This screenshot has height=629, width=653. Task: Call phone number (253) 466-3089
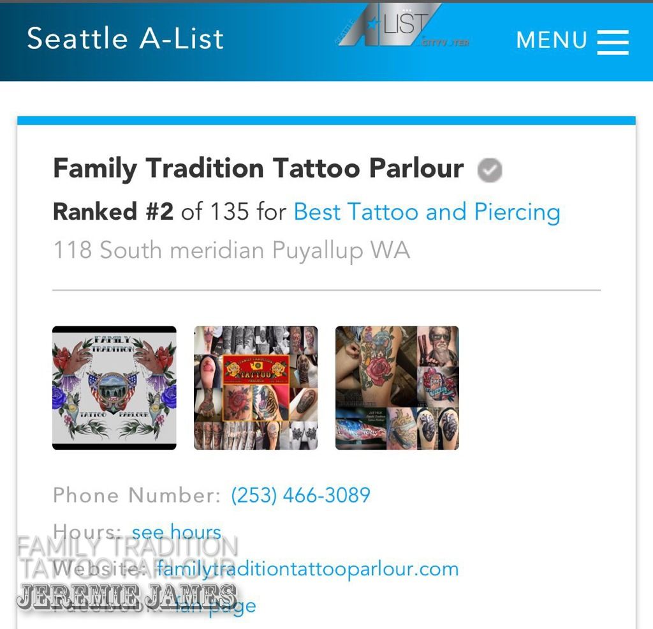point(301,496)
